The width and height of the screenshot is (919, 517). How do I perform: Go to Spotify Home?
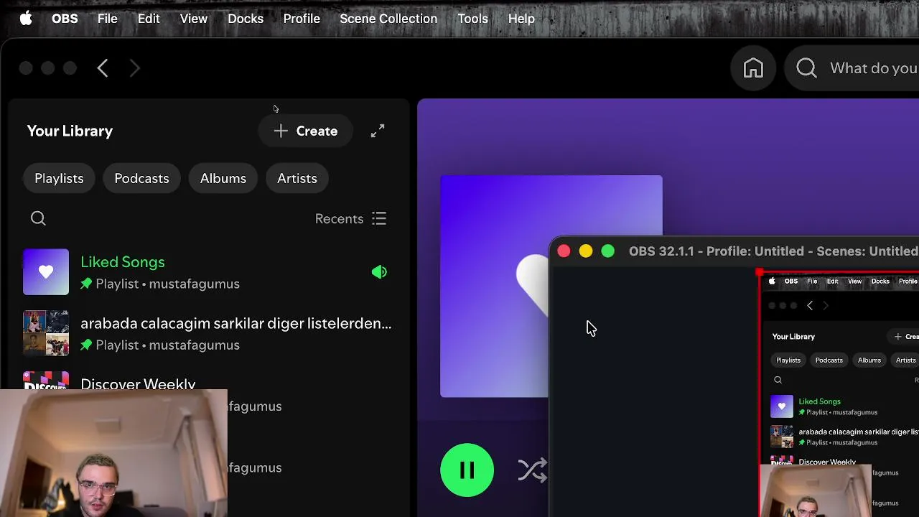pos(753,68)
